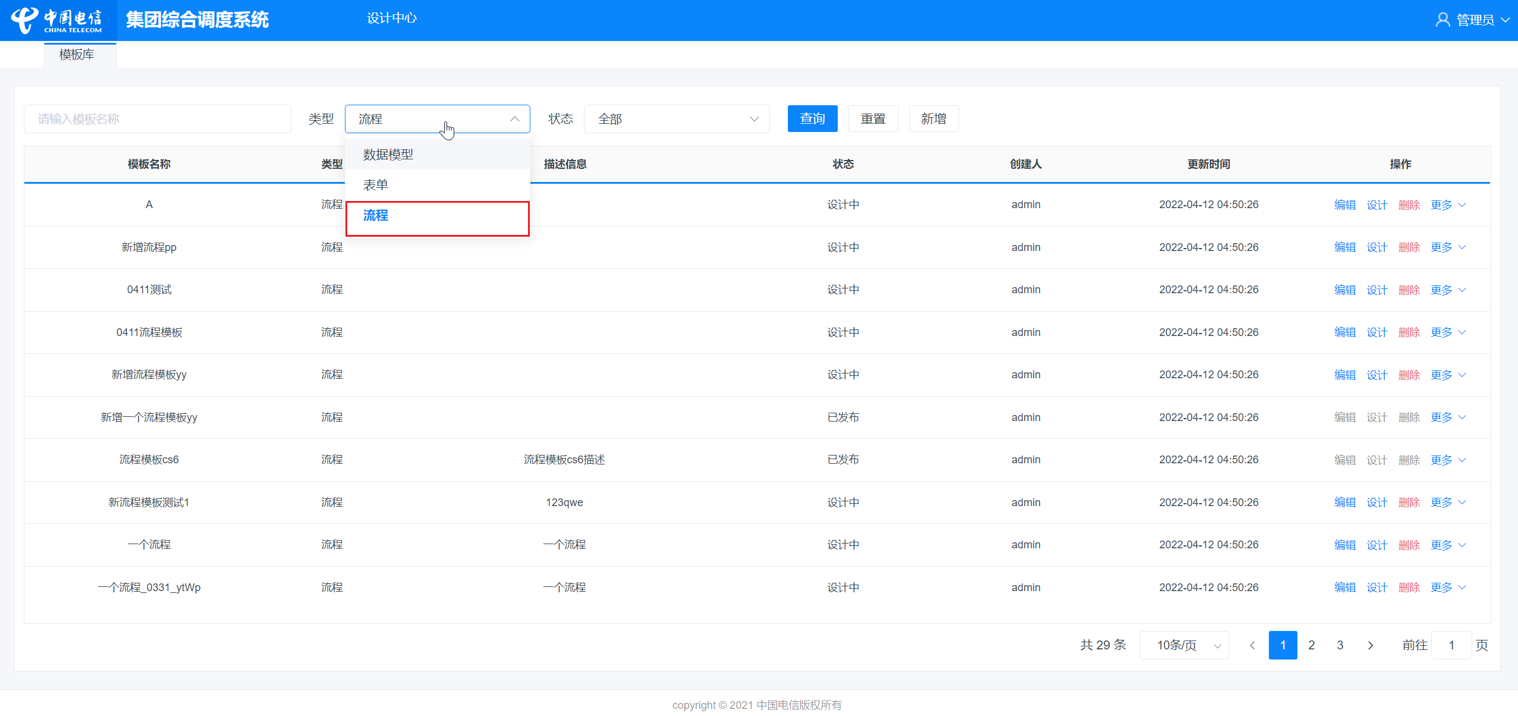Screen dimensions: 1518x716
Task: Delete the template named A
Action: point(1409,205)
